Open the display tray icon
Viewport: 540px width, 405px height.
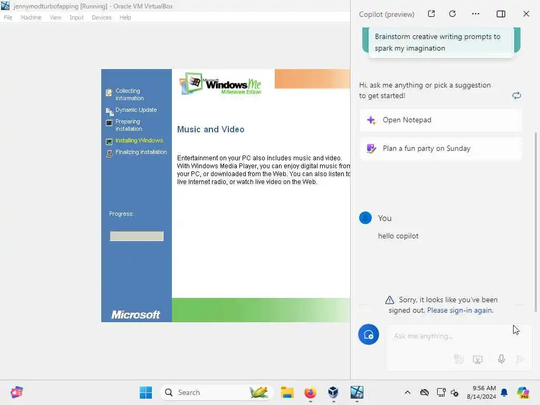pyautogui.click(x=441, y=392)
